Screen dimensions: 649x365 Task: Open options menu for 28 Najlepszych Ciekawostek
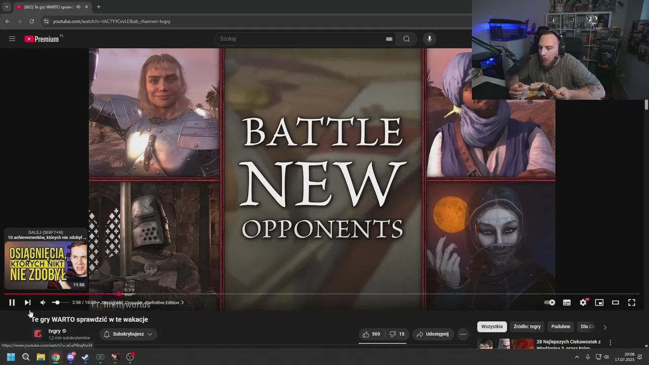point(610,343)
